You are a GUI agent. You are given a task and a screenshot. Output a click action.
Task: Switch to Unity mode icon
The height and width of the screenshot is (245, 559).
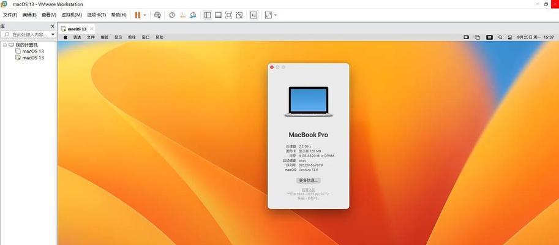[x=239, y=15]
